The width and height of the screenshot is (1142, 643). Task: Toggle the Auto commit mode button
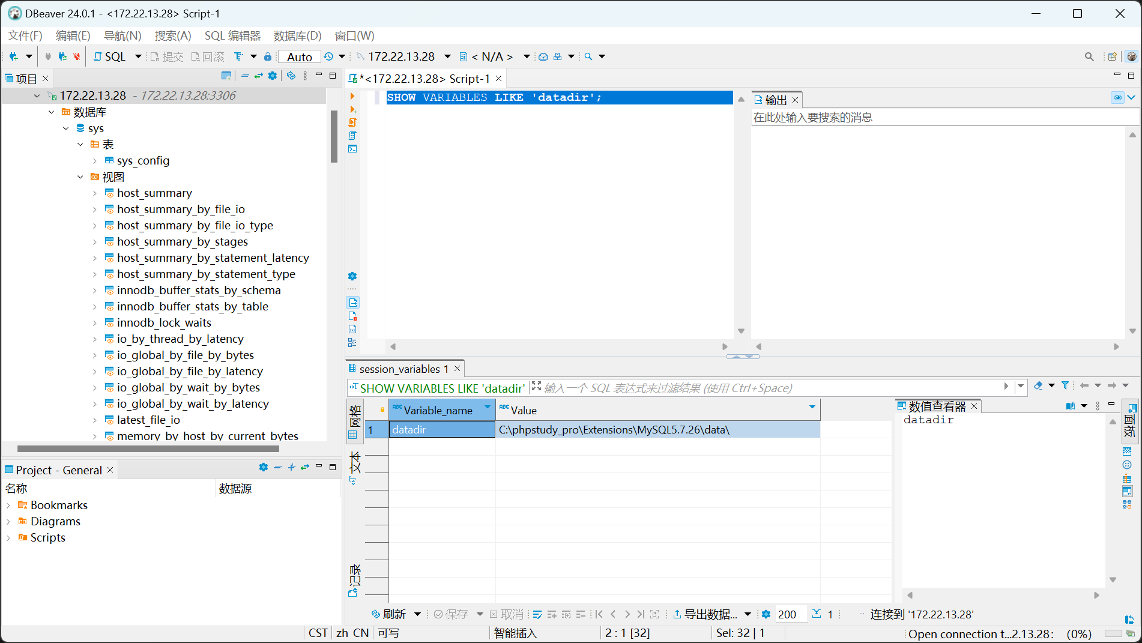coord(300,56)
